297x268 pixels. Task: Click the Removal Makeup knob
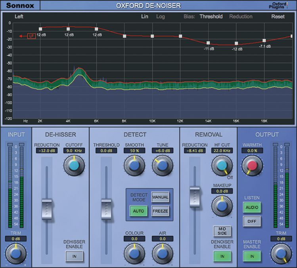point(222,206)
